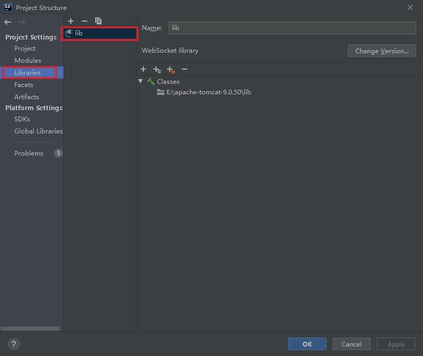
Task: Open help with the question mark icon
Action: coord(14,344)
